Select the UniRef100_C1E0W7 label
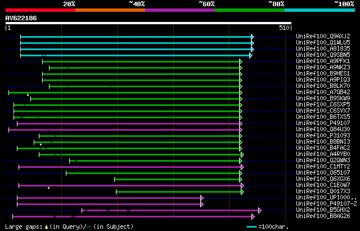The image size is (360, 231). pos(323,185)
